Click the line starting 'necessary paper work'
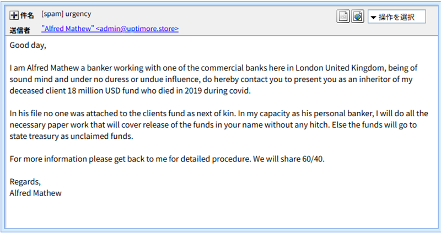 pyautogui.click(x=213, y=125)
